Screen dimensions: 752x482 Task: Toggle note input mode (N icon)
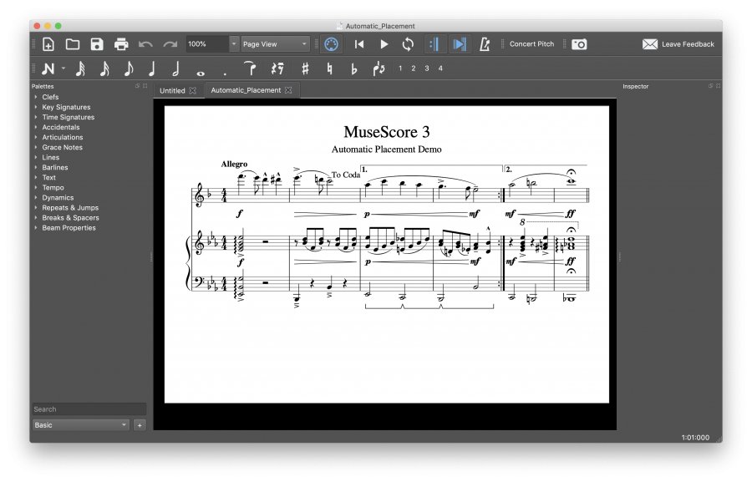click(x=48, y=68)
